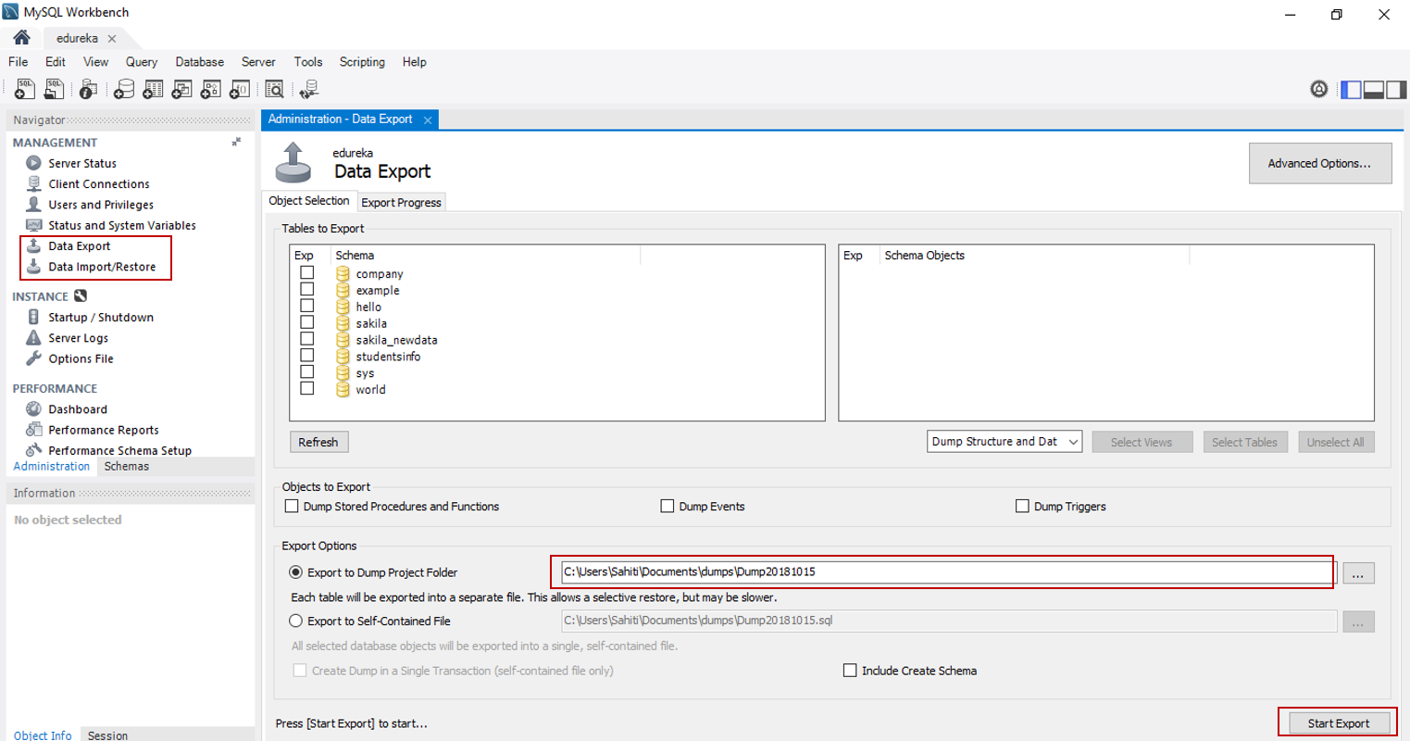Open the Query menu
This screenshot has height=741, width=1410.
coord(142,62)
